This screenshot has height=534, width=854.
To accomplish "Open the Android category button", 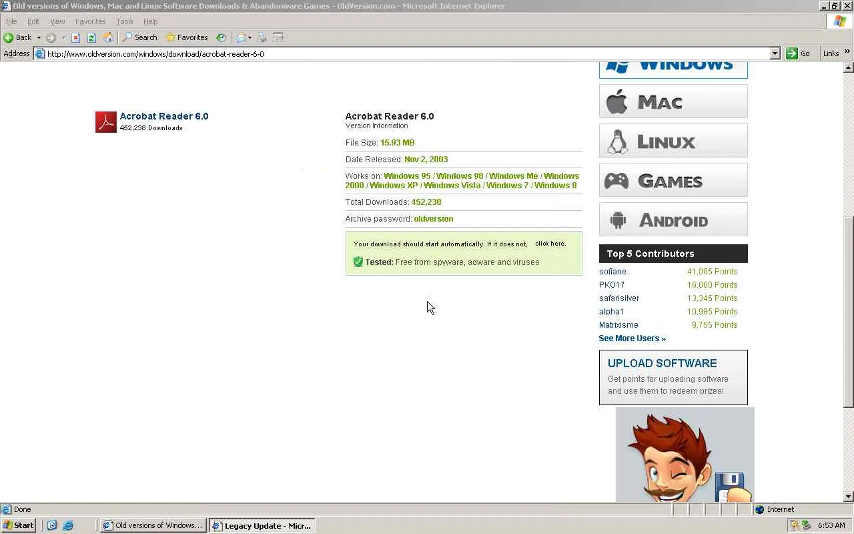I will point(673,220).
